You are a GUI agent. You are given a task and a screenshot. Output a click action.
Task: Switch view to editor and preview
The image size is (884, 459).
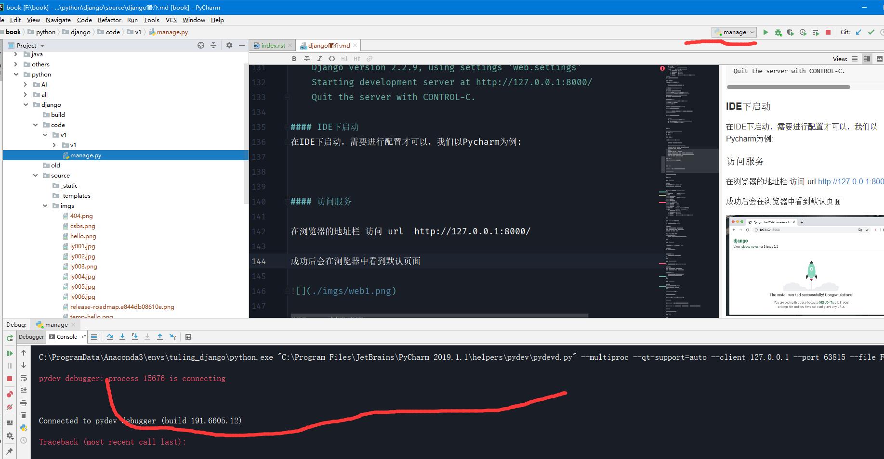(x=867, y=59)
